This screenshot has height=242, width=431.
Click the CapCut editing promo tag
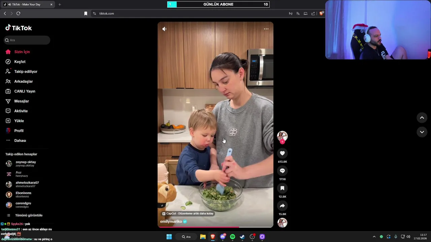coord(188,213)
